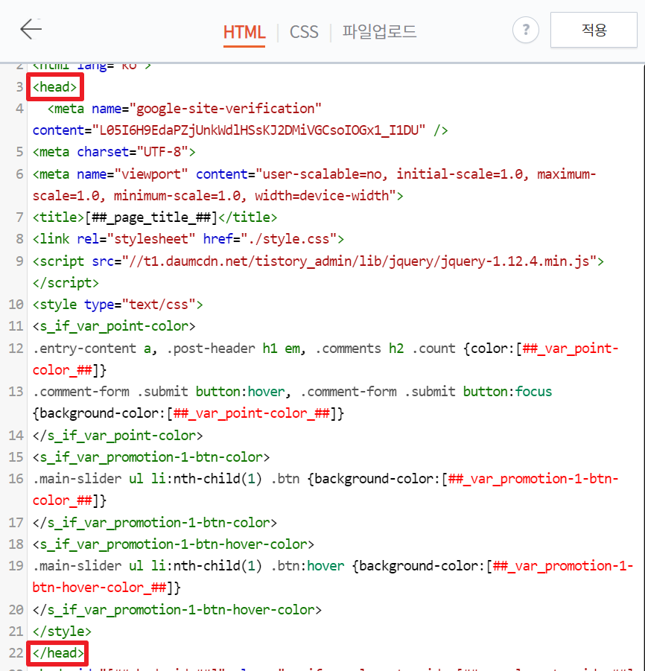Viewport: 645px width, 671px height.
Task: Click line number 10 in the gutter
Action: coord(16,305)
